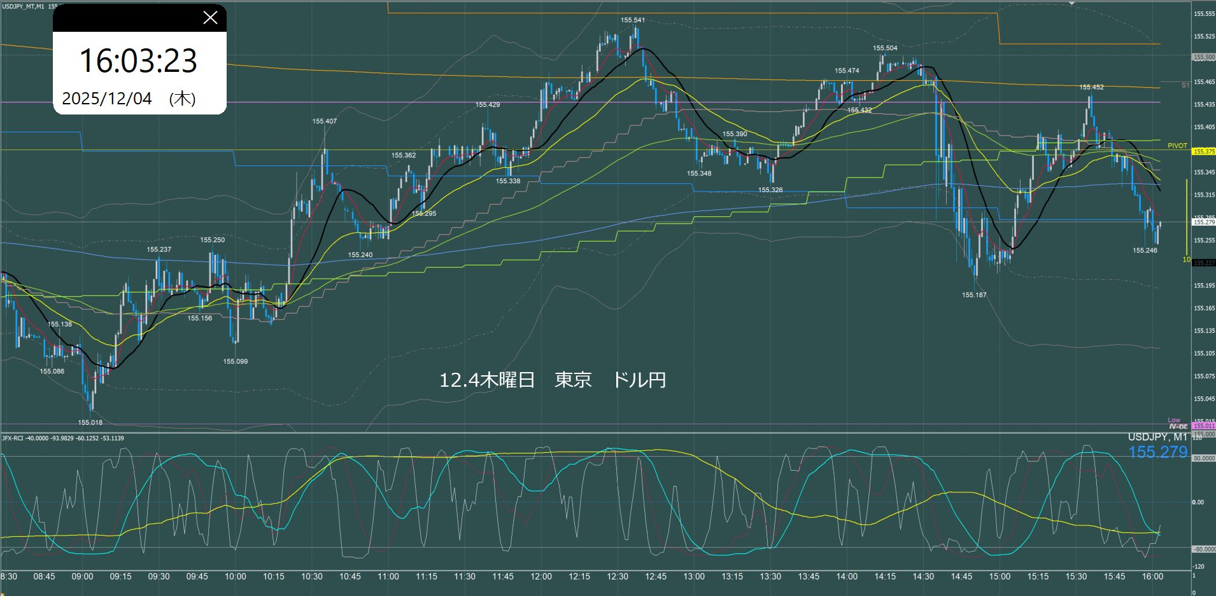Click the 12.4木曜日 東京 ドル円 text label
Viewport: 1216px width, 596px height.
point(552,380)
